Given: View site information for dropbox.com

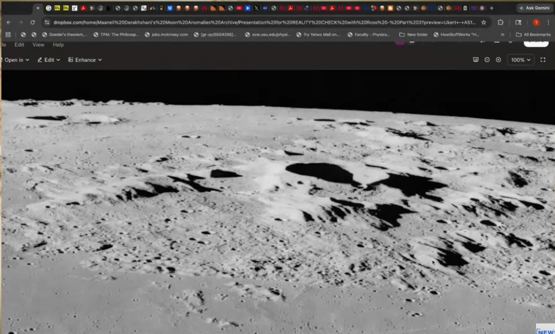Looking at the screenshot, I should (x=47, y=22).
